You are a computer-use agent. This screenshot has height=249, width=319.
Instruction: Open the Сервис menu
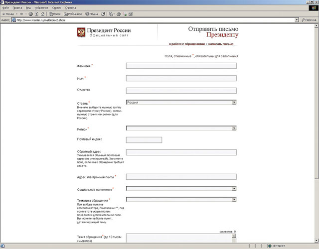tap(56, 8)
